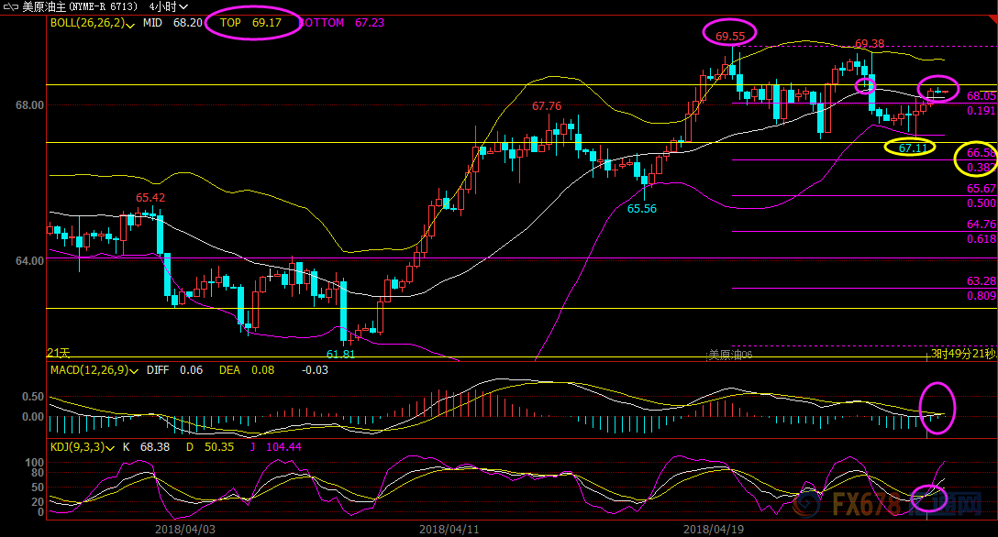Image resolution: width=998 pixels, height=537 pixels.
Task: Click the 0.500 Fibonacci level label
Action: coord(981,203)
